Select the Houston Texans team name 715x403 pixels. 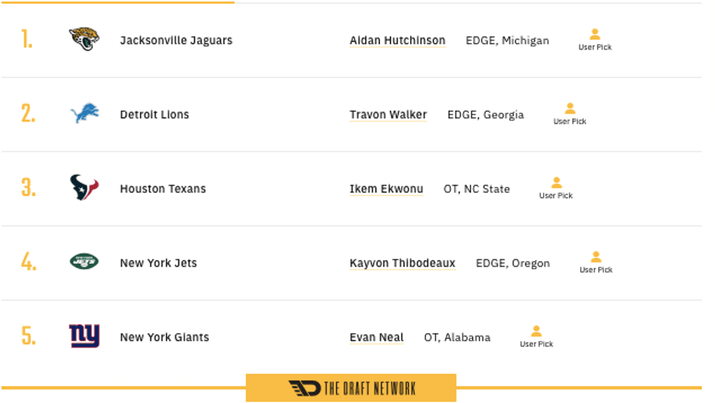point(163,189)
